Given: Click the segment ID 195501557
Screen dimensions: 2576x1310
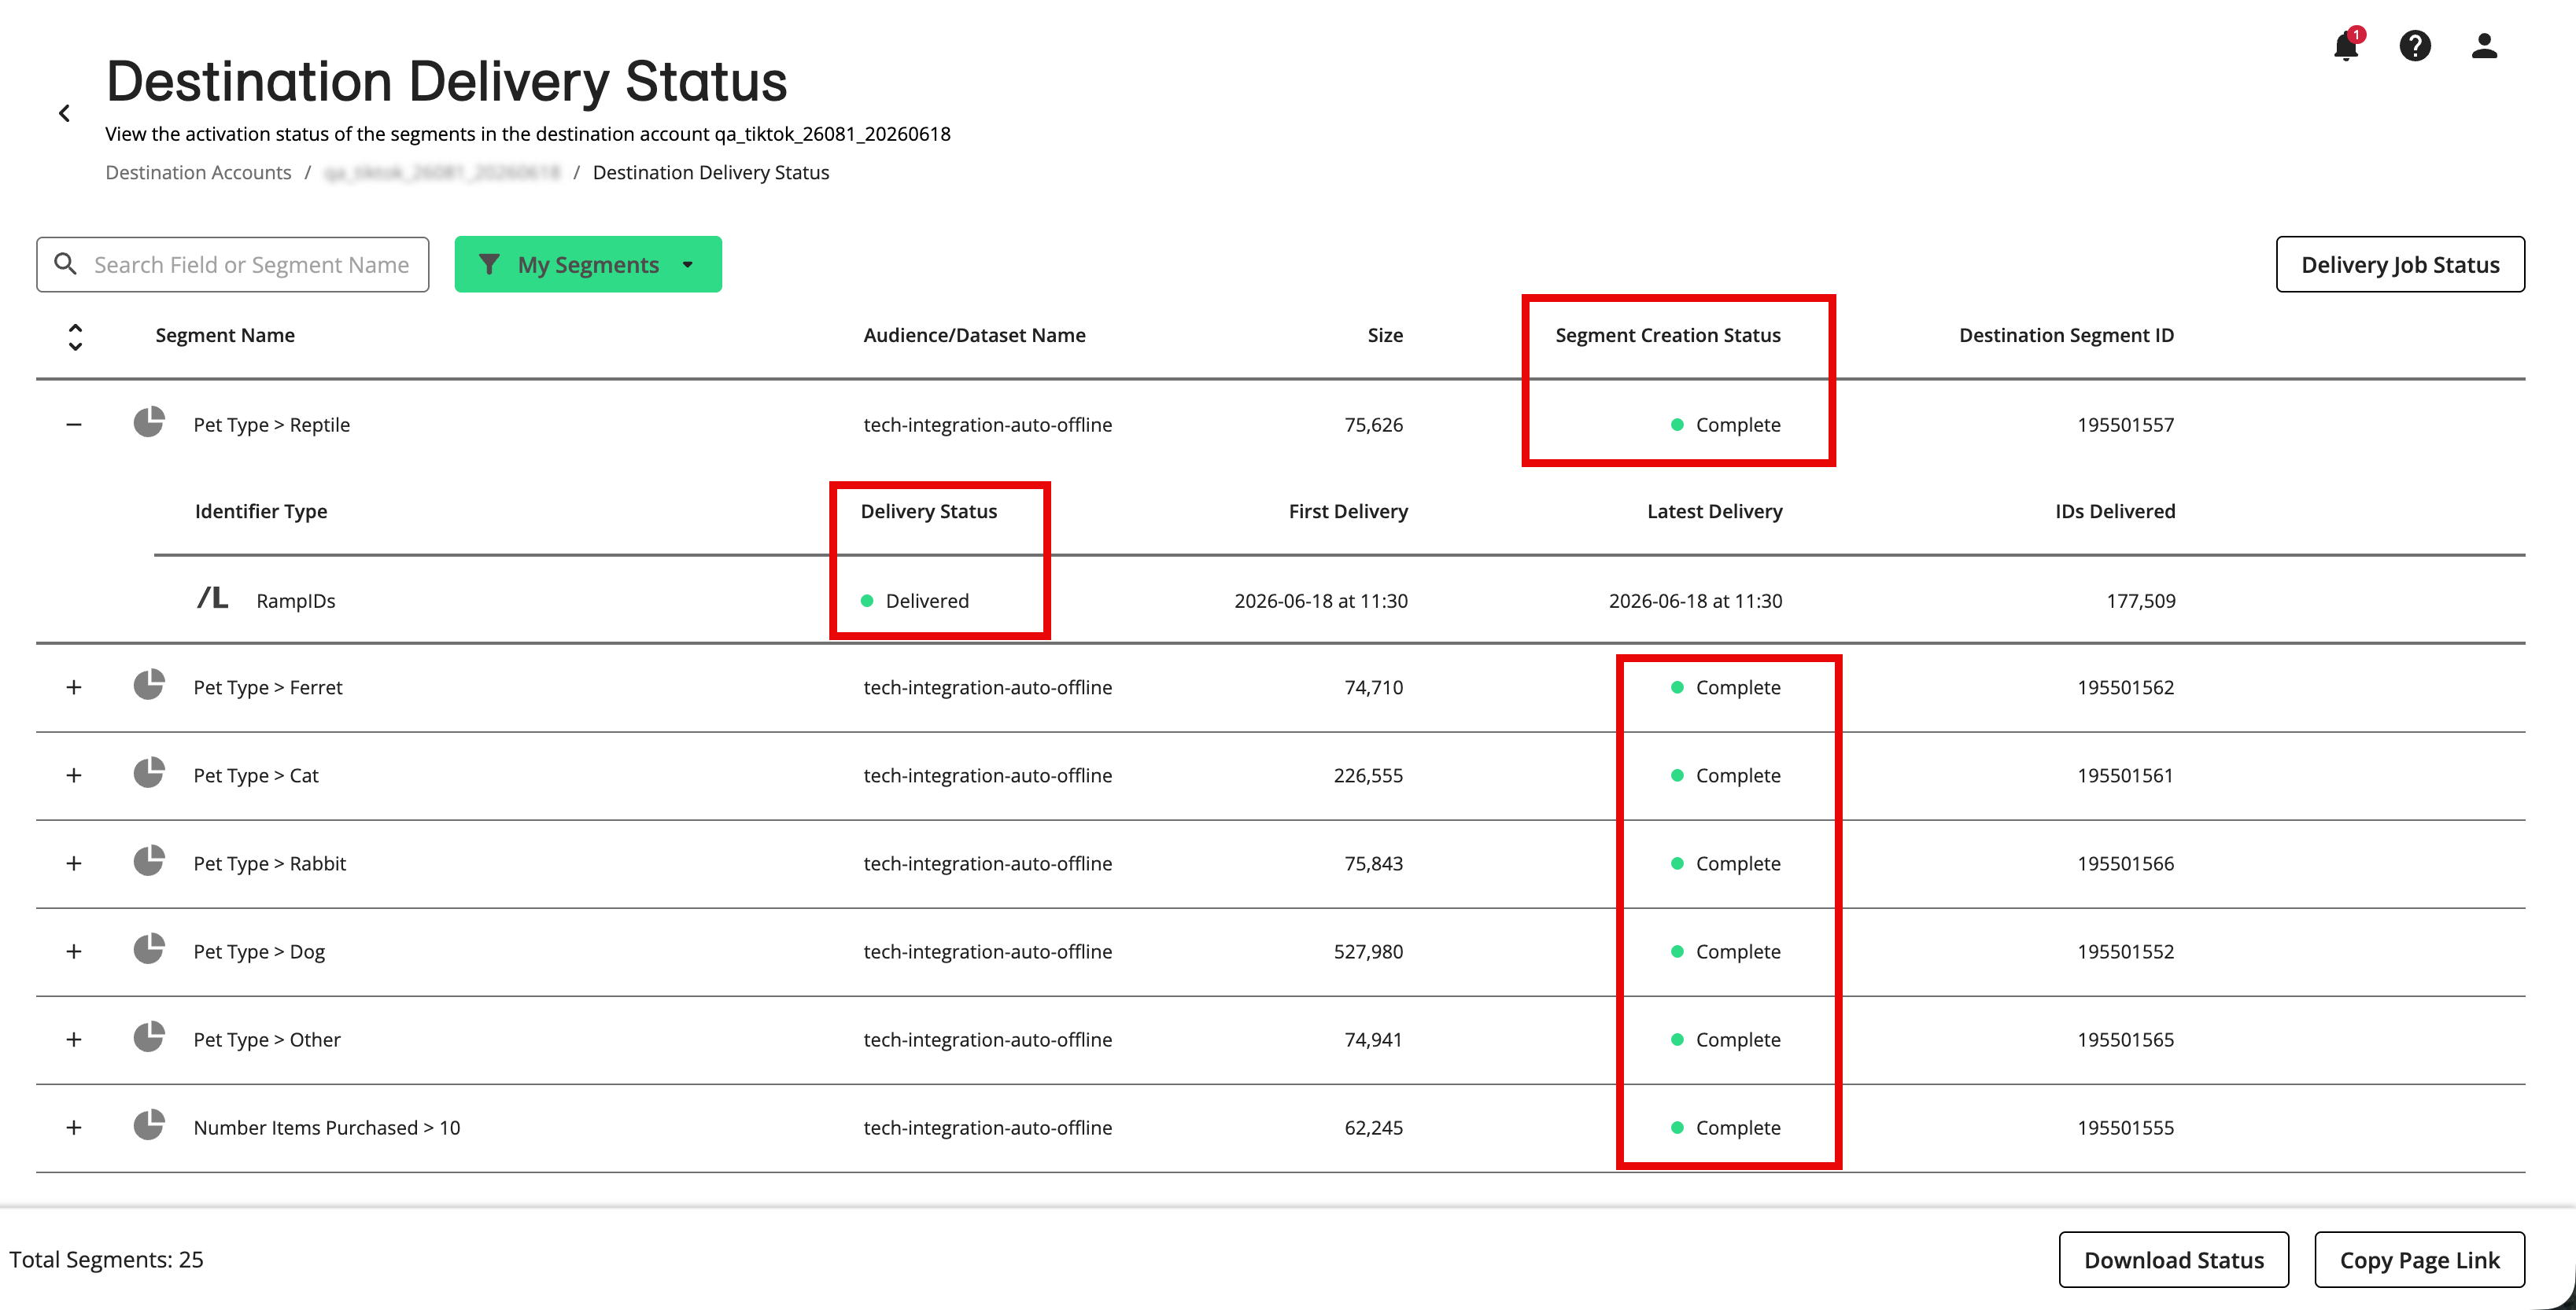Looking at the screenshot, I should point(2126,425).
